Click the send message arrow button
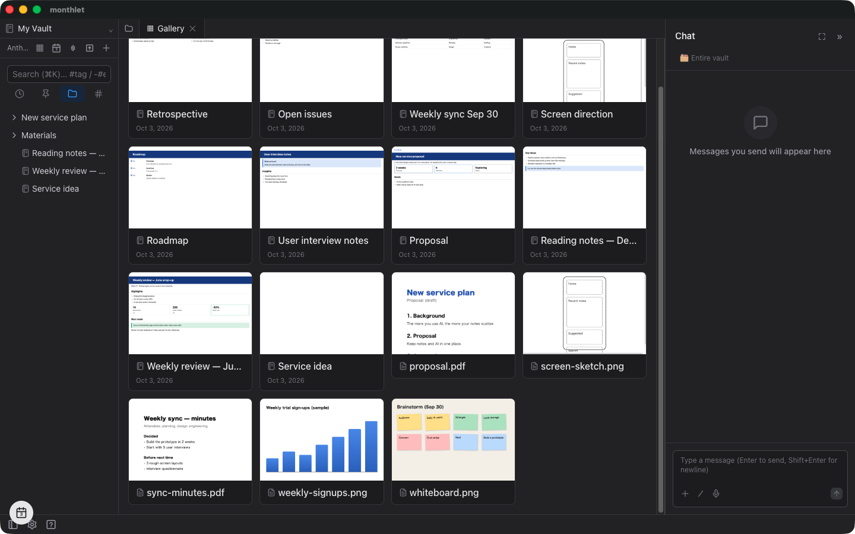Screen dimensions: 855x534 pyautogui.click(x=837, y=494)
